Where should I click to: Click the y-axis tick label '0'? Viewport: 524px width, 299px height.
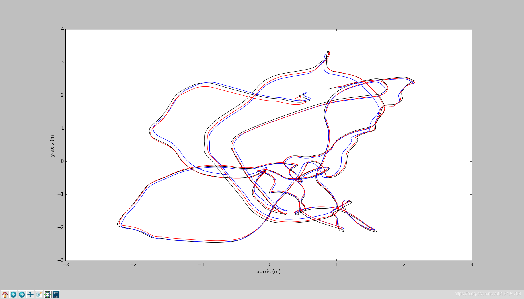(x=62, y=161)
